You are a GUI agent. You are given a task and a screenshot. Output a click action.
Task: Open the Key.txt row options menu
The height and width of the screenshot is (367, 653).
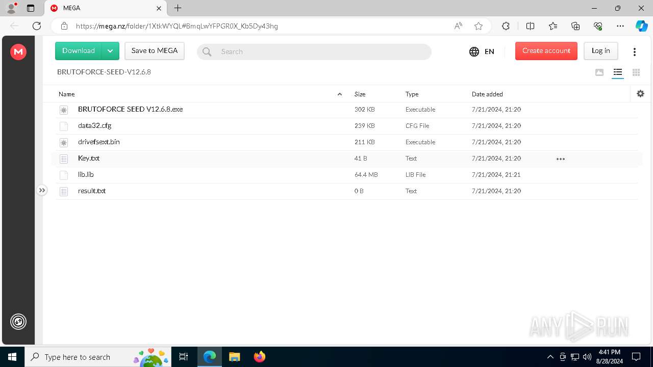561,159
